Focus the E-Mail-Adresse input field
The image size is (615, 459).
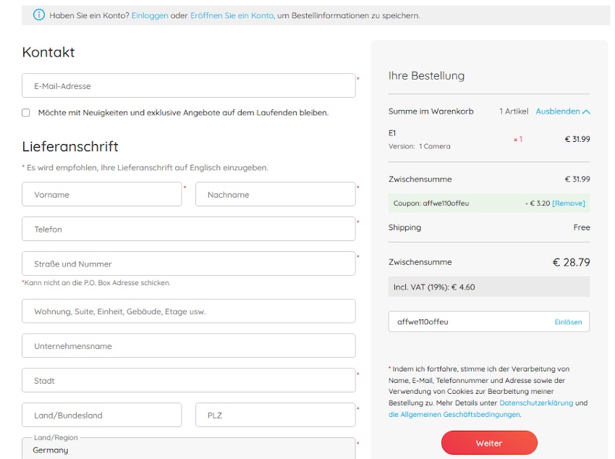point(188,86)
